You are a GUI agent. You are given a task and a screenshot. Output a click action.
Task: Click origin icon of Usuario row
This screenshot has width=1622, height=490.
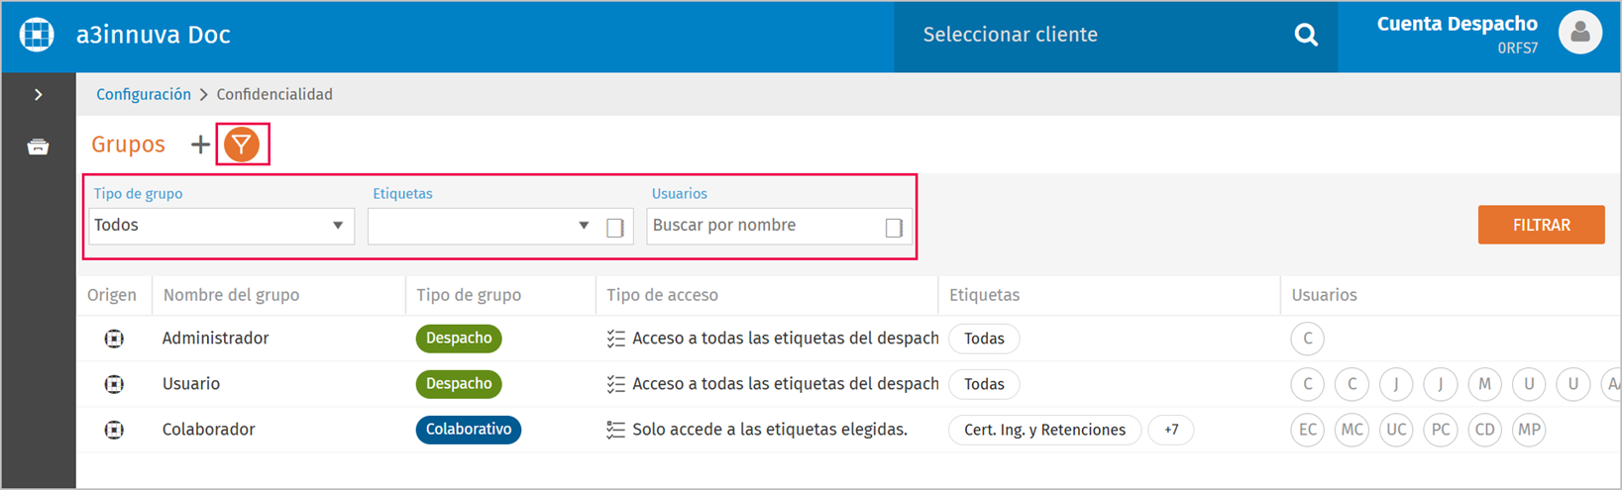click(114, 384)
